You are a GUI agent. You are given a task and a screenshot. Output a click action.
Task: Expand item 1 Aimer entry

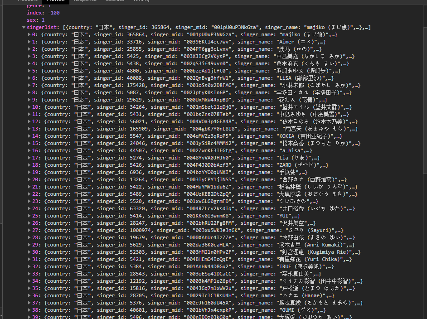pyautogui.click(x=29, y=42)
